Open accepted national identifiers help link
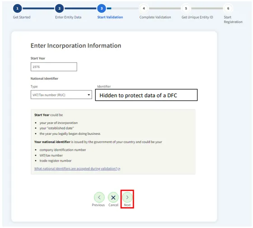 77,169
